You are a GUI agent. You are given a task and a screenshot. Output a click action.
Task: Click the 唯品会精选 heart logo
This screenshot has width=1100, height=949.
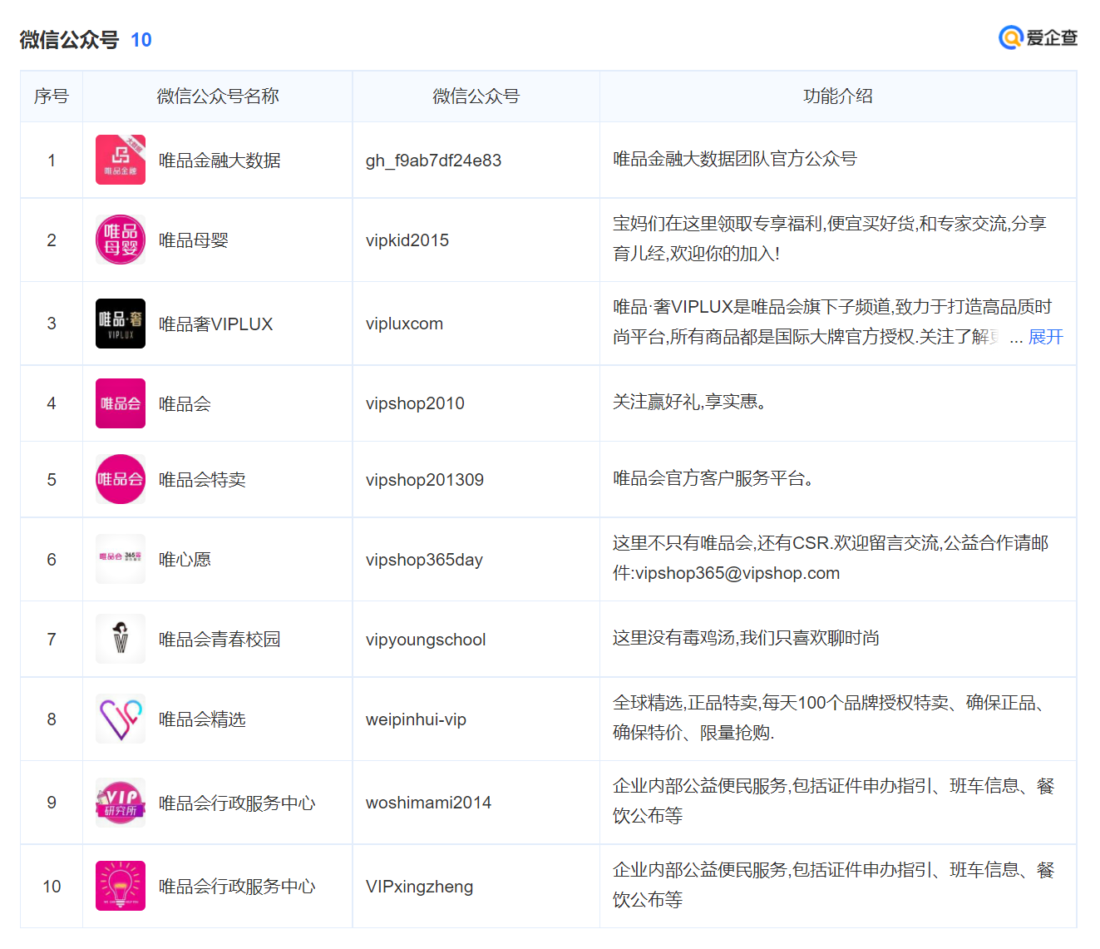click(121, 719)
